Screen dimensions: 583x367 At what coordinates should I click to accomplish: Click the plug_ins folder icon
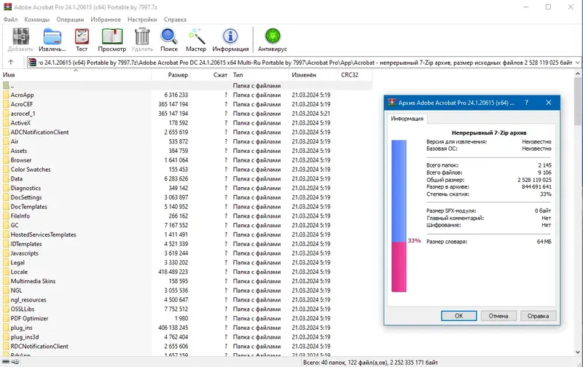click(6, 328)
